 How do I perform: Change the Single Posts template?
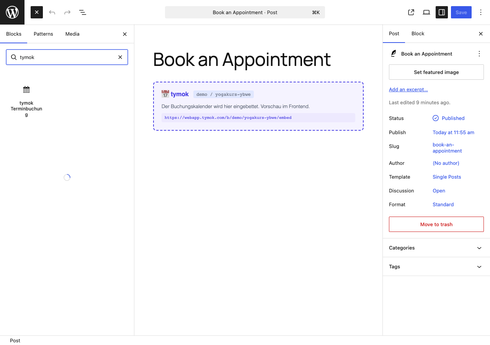click(x=447, y=177)
